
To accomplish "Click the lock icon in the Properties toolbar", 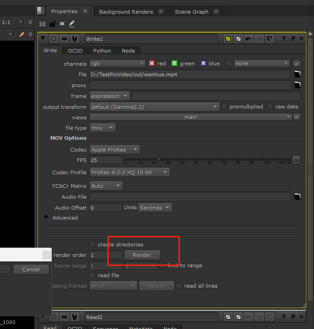I will tap(53, 24).
